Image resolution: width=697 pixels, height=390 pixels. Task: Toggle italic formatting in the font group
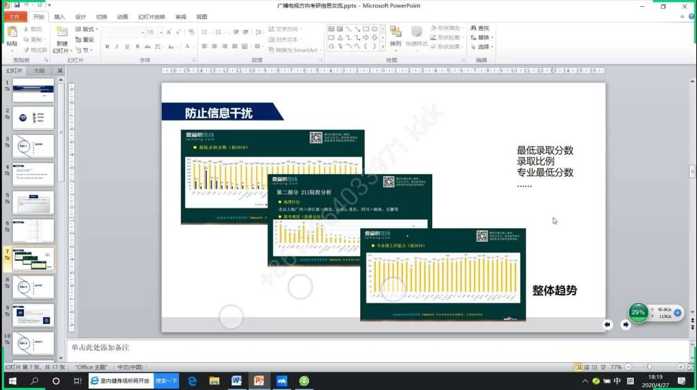point(117,47)
